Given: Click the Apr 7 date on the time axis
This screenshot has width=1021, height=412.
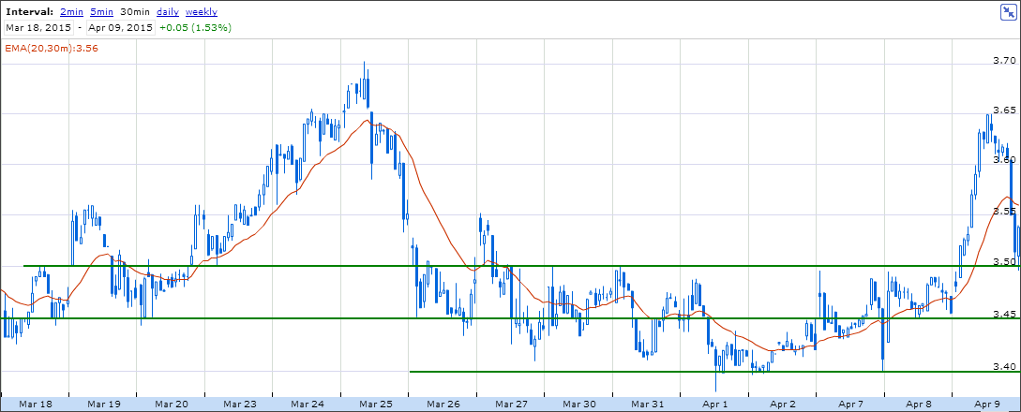Looking at the screenshot, I should point(851,405).
